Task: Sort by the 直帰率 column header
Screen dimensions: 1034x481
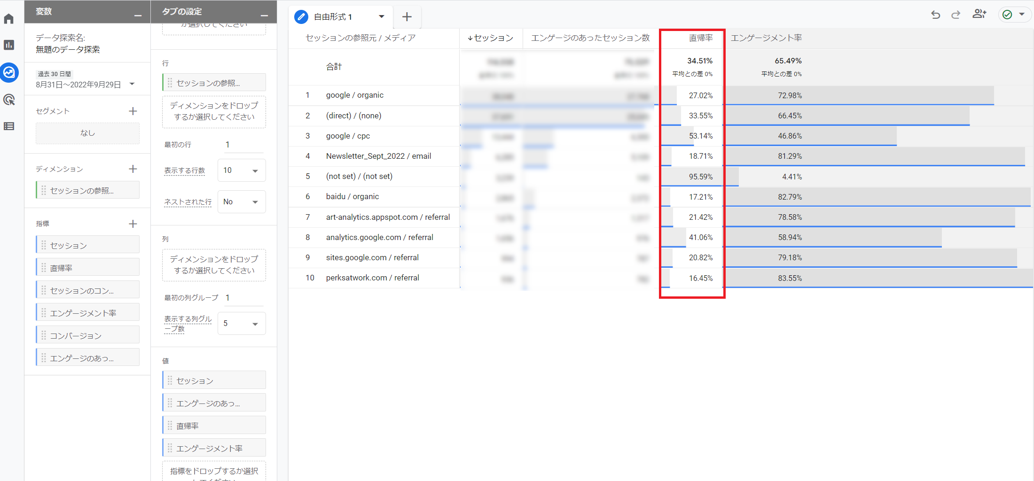Action: click(x=700, y=38)
